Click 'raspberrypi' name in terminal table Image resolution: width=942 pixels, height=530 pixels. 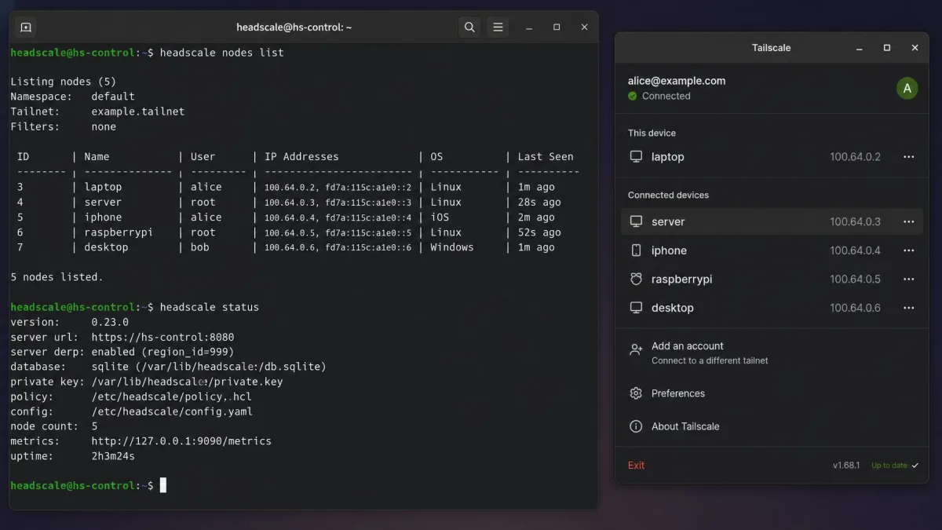click(x=119, y=232)
